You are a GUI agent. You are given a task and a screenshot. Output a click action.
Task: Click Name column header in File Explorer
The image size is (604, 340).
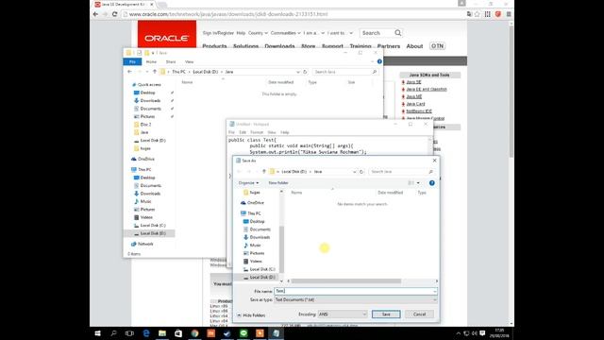[x=187, y=82]
